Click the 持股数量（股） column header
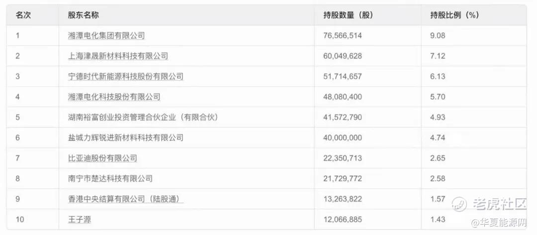 point(348,15)
